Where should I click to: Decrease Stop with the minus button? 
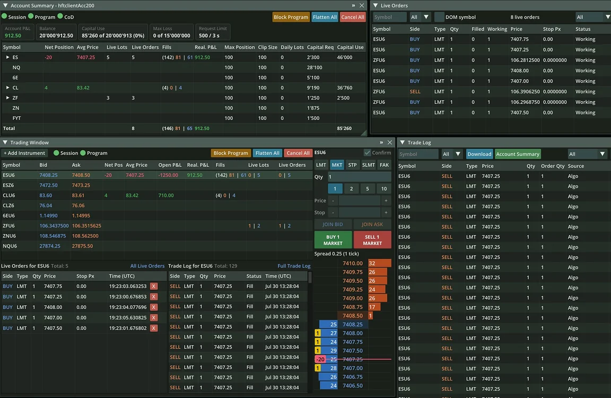point(333,212)
